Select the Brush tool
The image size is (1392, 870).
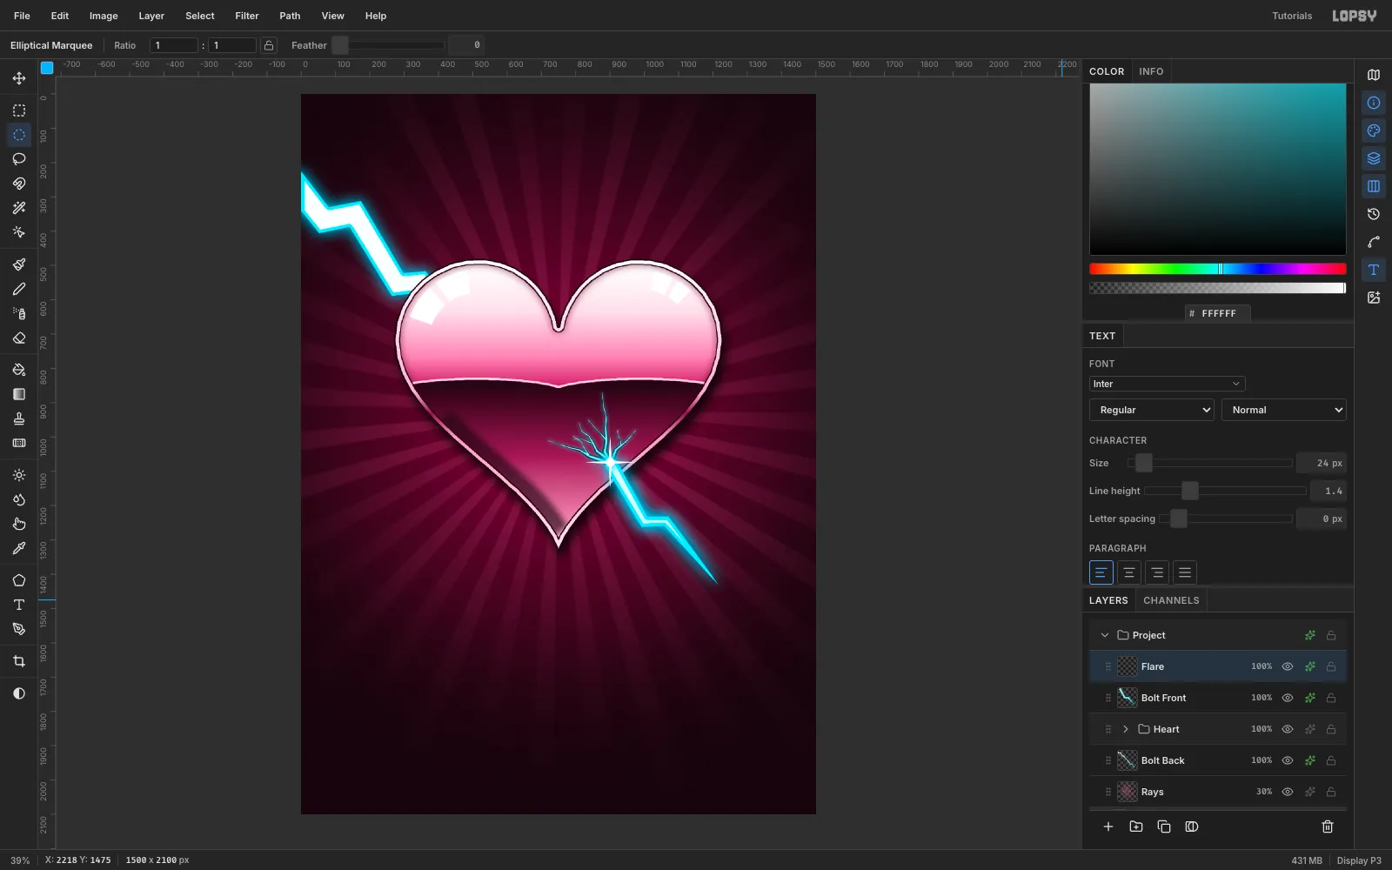19,264
